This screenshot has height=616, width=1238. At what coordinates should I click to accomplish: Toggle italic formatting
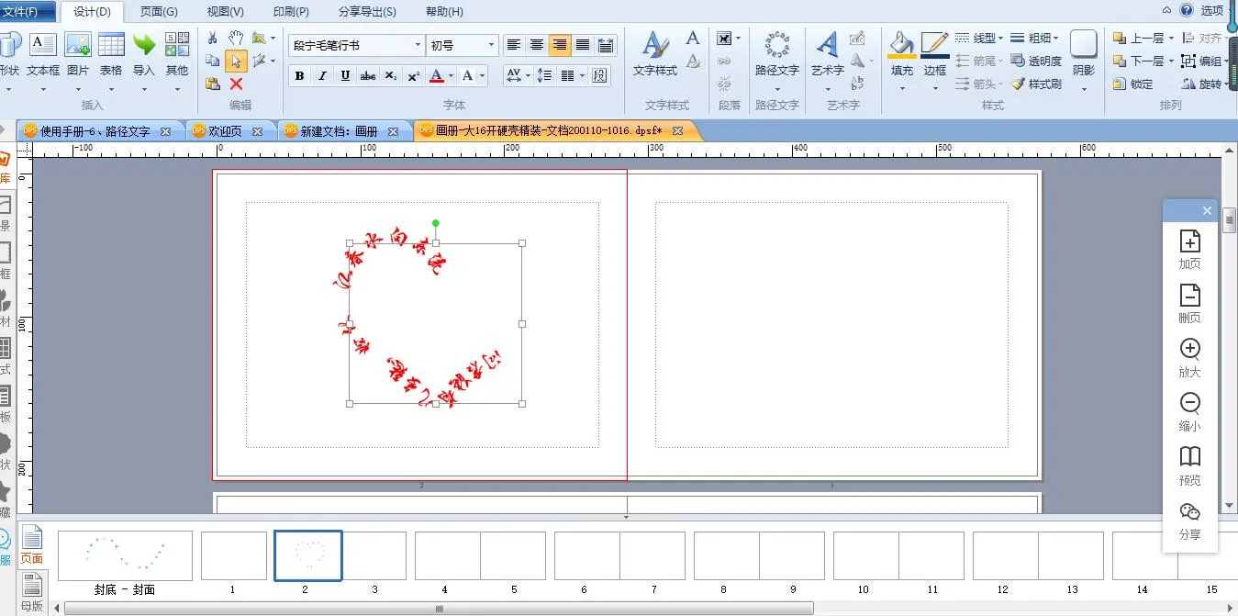pyautogui.click(x=322, y=75)
